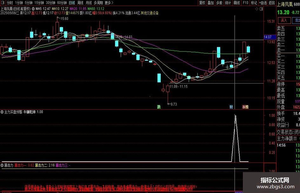Click the 卖一 order book row
300x193 pixels.
point(289,50)
